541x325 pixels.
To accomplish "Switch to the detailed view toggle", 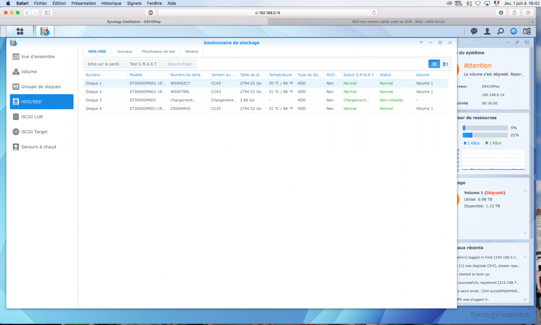I will [x=445, y=64].
